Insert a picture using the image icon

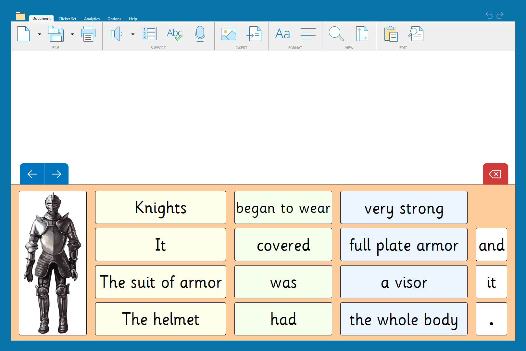point(229,34)
